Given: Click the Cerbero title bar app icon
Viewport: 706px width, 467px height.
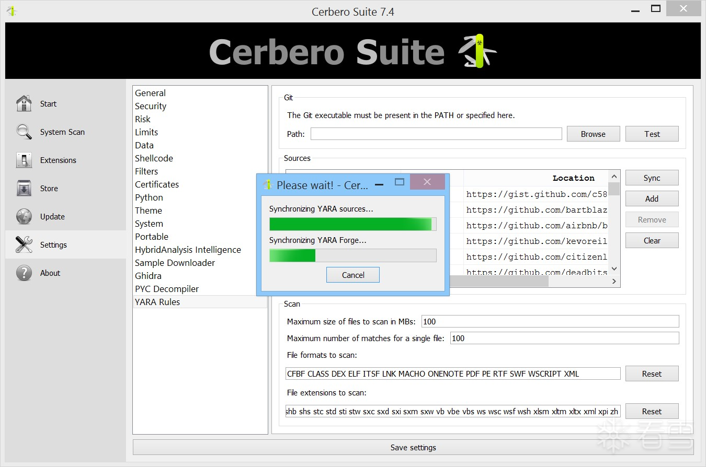Looking at the screenshot, I should coord(12,11).
